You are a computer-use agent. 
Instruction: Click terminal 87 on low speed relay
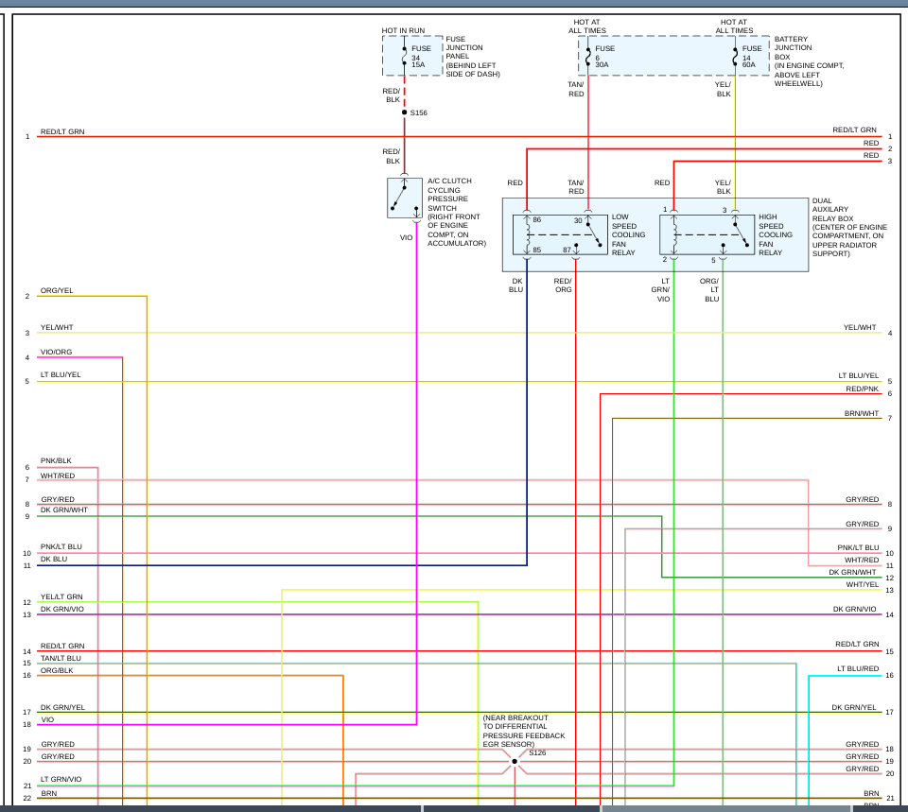click(x=567, y=250)
